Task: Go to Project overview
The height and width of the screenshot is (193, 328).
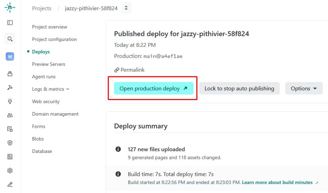Action: (x=50, y=27)
